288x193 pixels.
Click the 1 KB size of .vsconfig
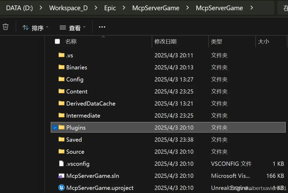point(278,164)
